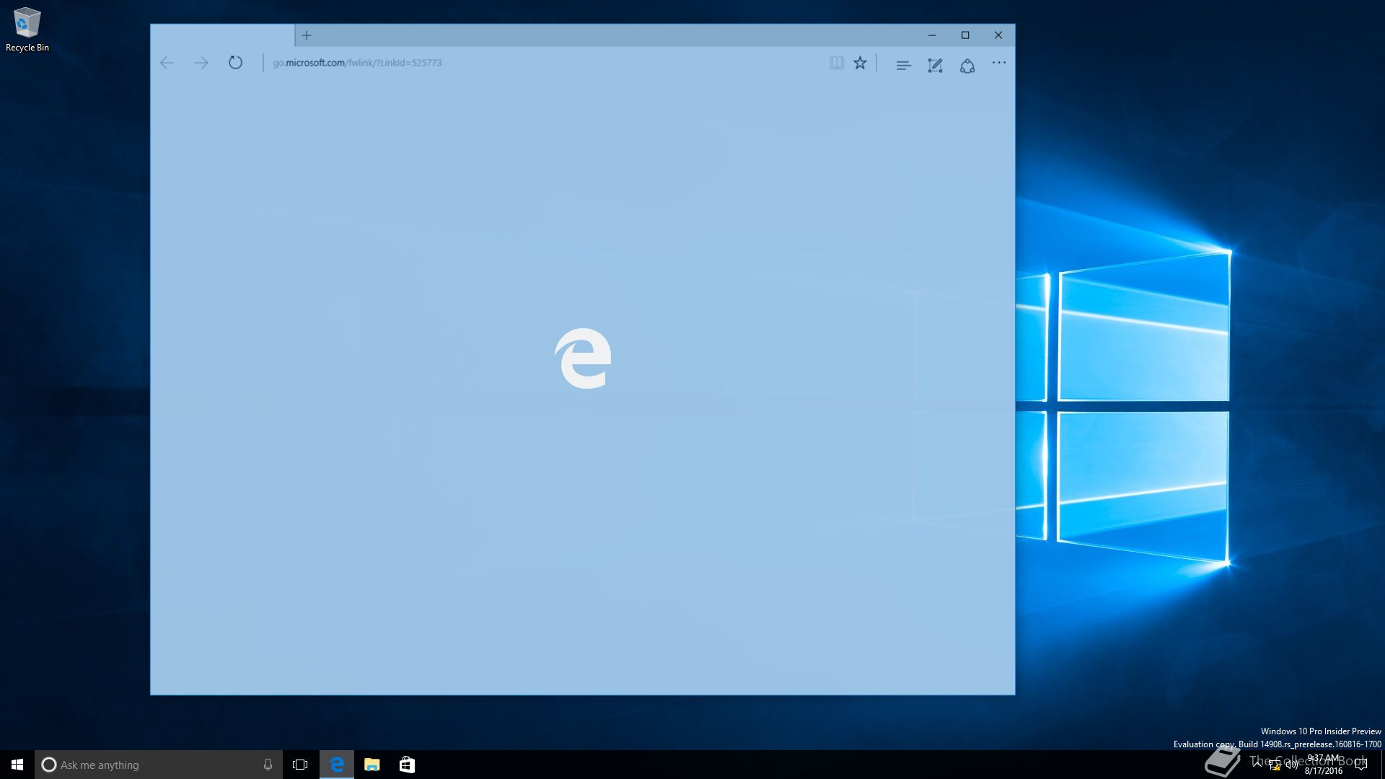
Task: Open the Edge Hub panel
Action: pyautogui.click(x=903, y=65)
